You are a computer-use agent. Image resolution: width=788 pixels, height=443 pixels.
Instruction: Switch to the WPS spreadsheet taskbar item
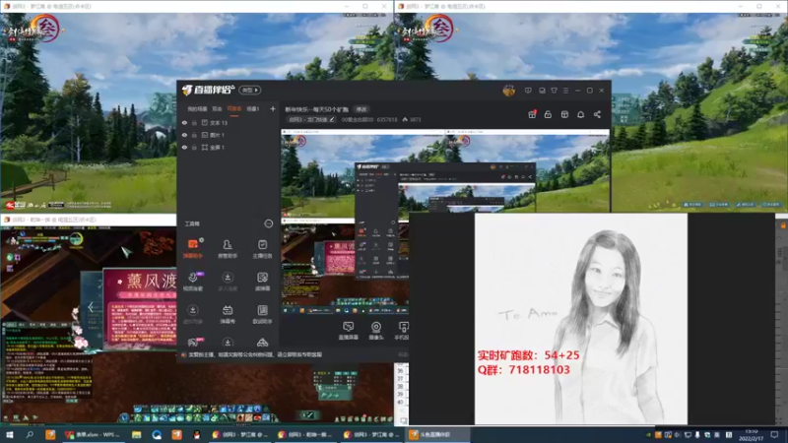point(92,434)
